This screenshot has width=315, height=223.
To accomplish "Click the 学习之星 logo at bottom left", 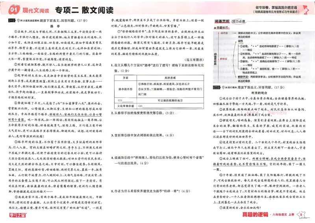I will tap(18, 215).
